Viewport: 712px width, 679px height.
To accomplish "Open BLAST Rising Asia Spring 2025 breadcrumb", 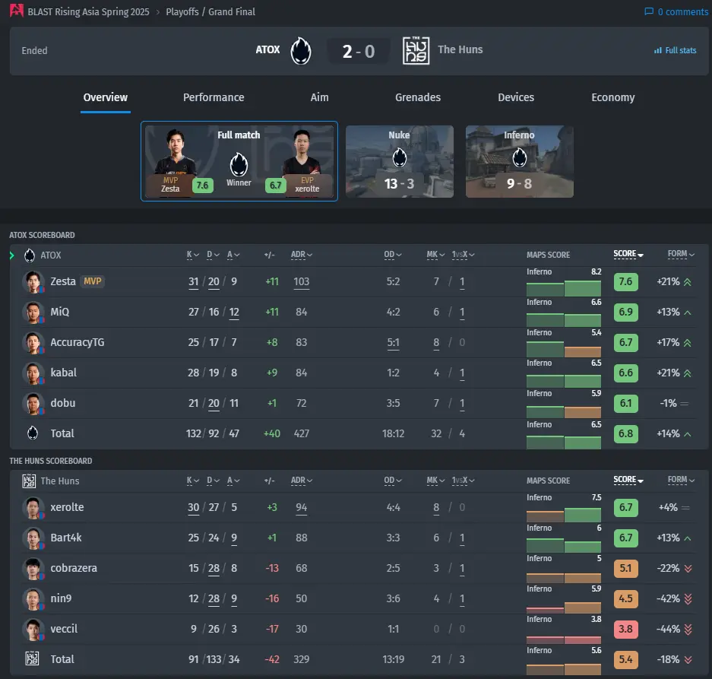I will (88, 12).
